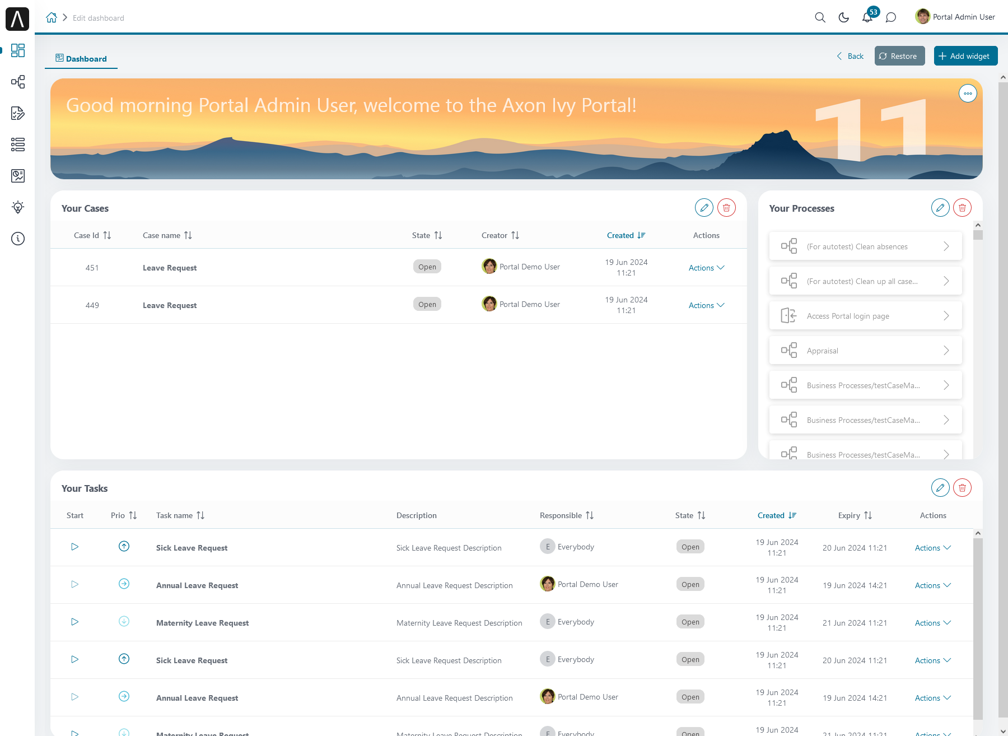
Task: Open the Statistics icon in the sidebar
Action: click(18, 176)
